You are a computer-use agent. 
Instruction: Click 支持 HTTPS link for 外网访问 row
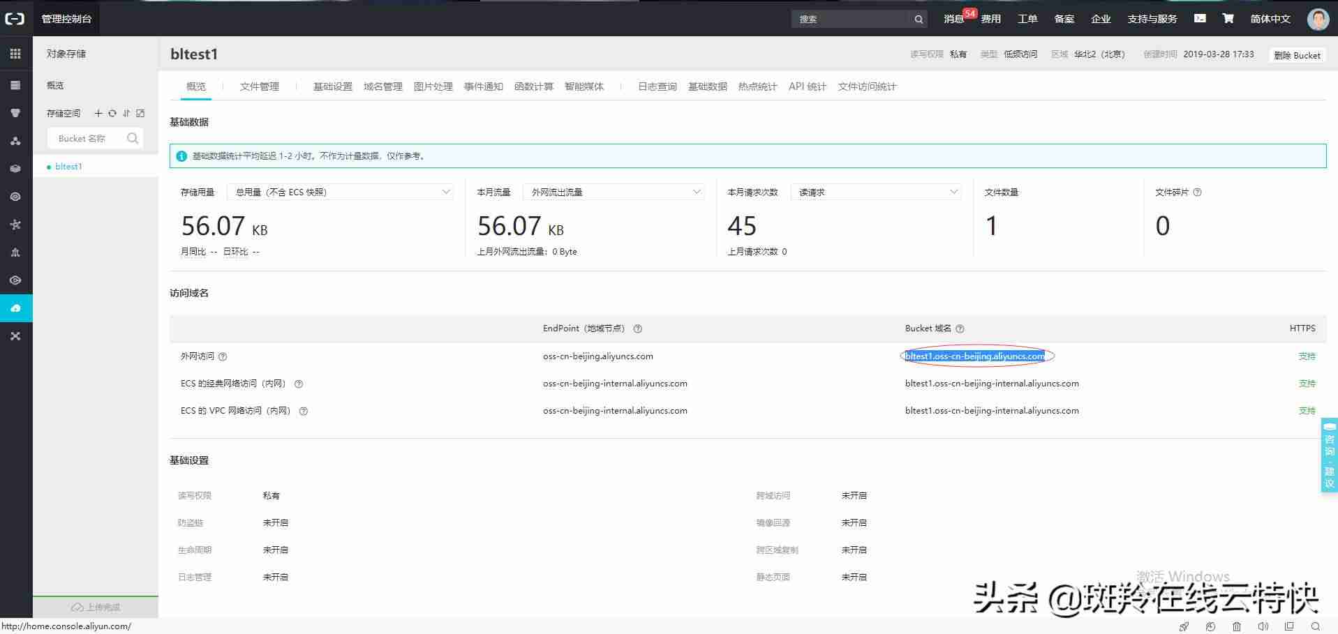(x=1307, y=356)
